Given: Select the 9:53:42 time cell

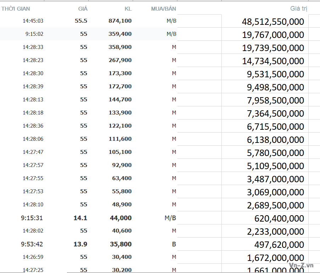Looking at the screenshot, I should point(32,244).
